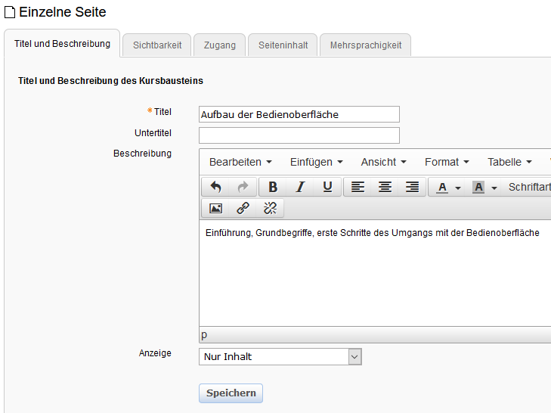The width and height of the screenshot is (551, 413).
Task: Toggle italic formatting
Action: pos(300,187)
